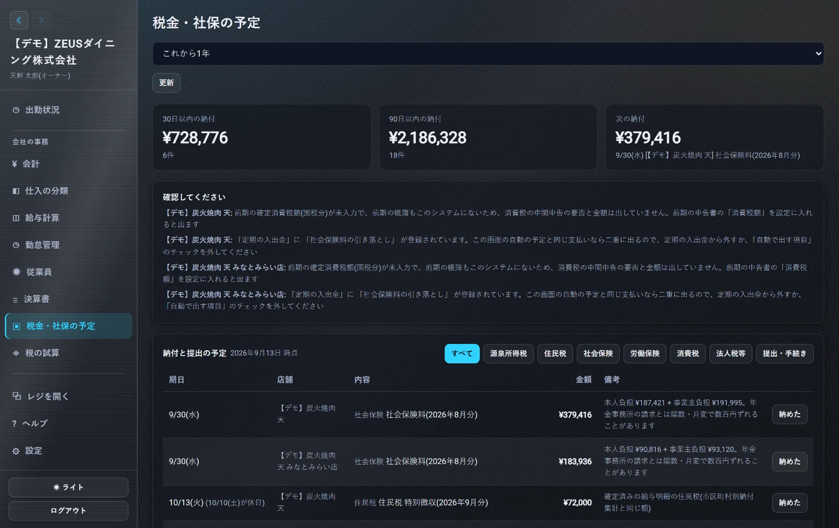Mark ¥72,000 住民税 as 納めた
Image resolution: width=839 pixels, height=528 pixels.
pos(790,502)
